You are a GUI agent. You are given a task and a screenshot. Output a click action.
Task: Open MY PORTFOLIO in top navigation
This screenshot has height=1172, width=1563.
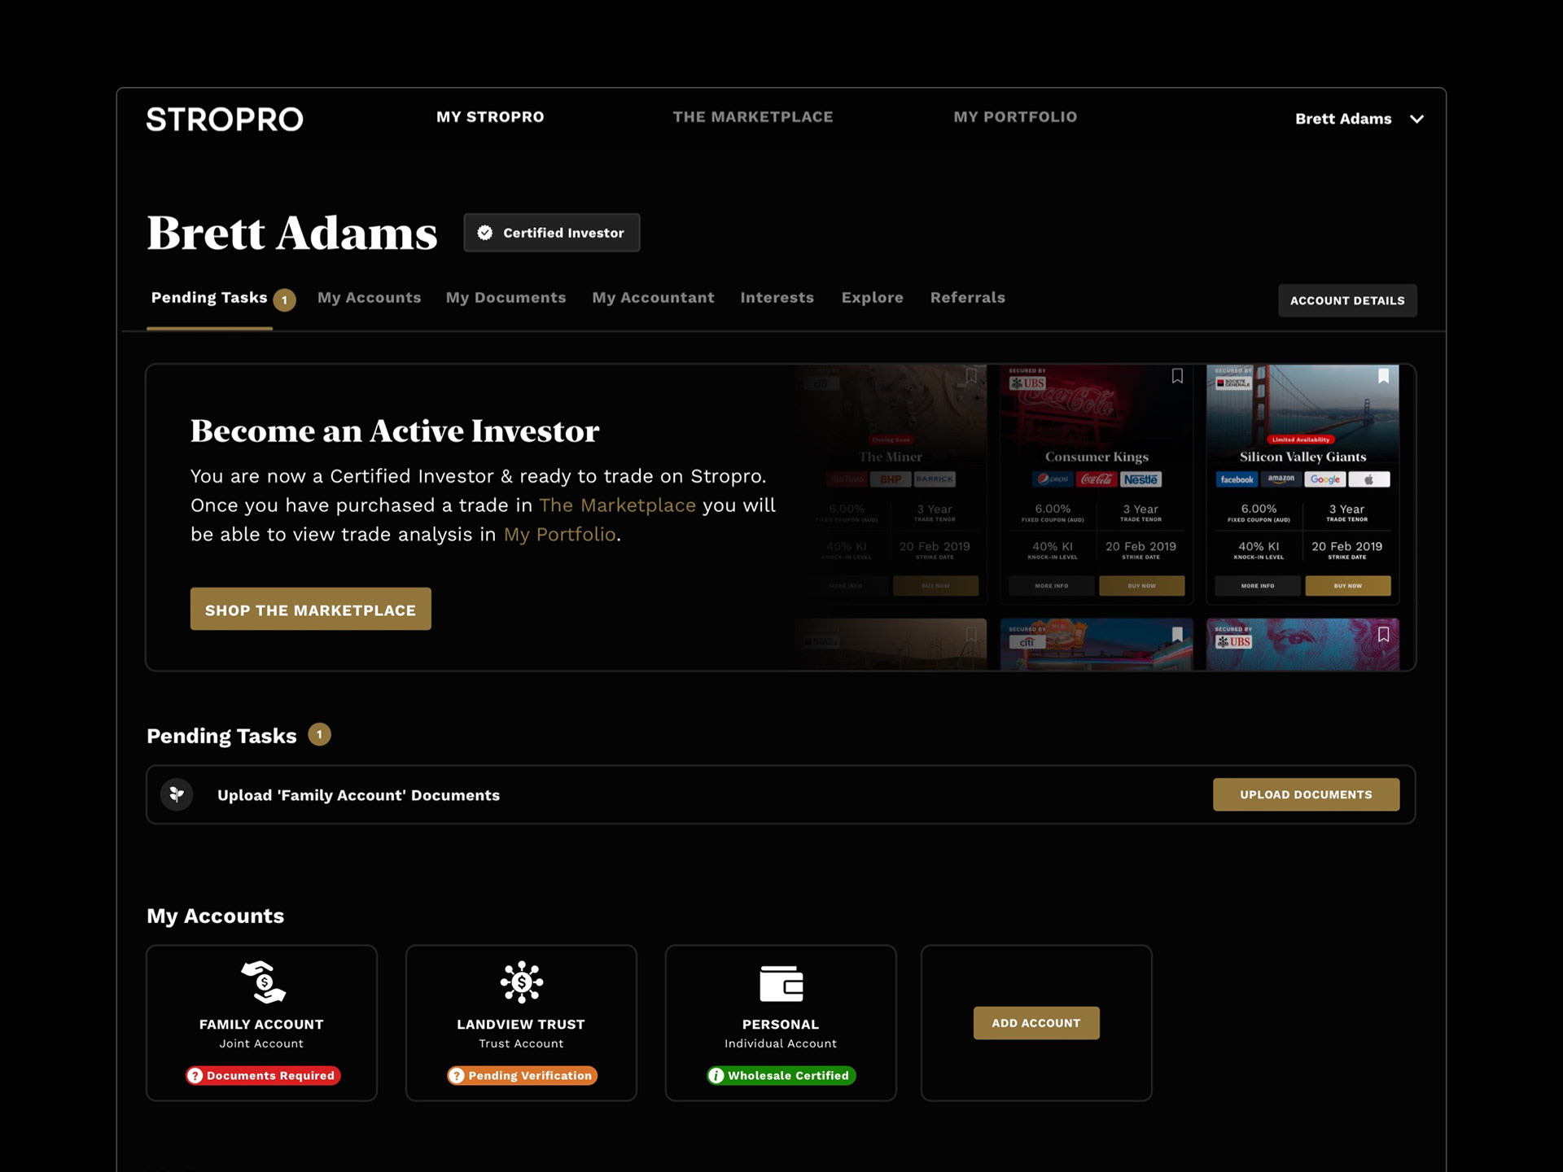[1015, 117]
